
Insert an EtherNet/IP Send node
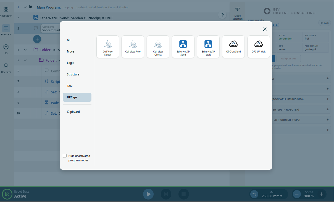click(x=183, y=47)
